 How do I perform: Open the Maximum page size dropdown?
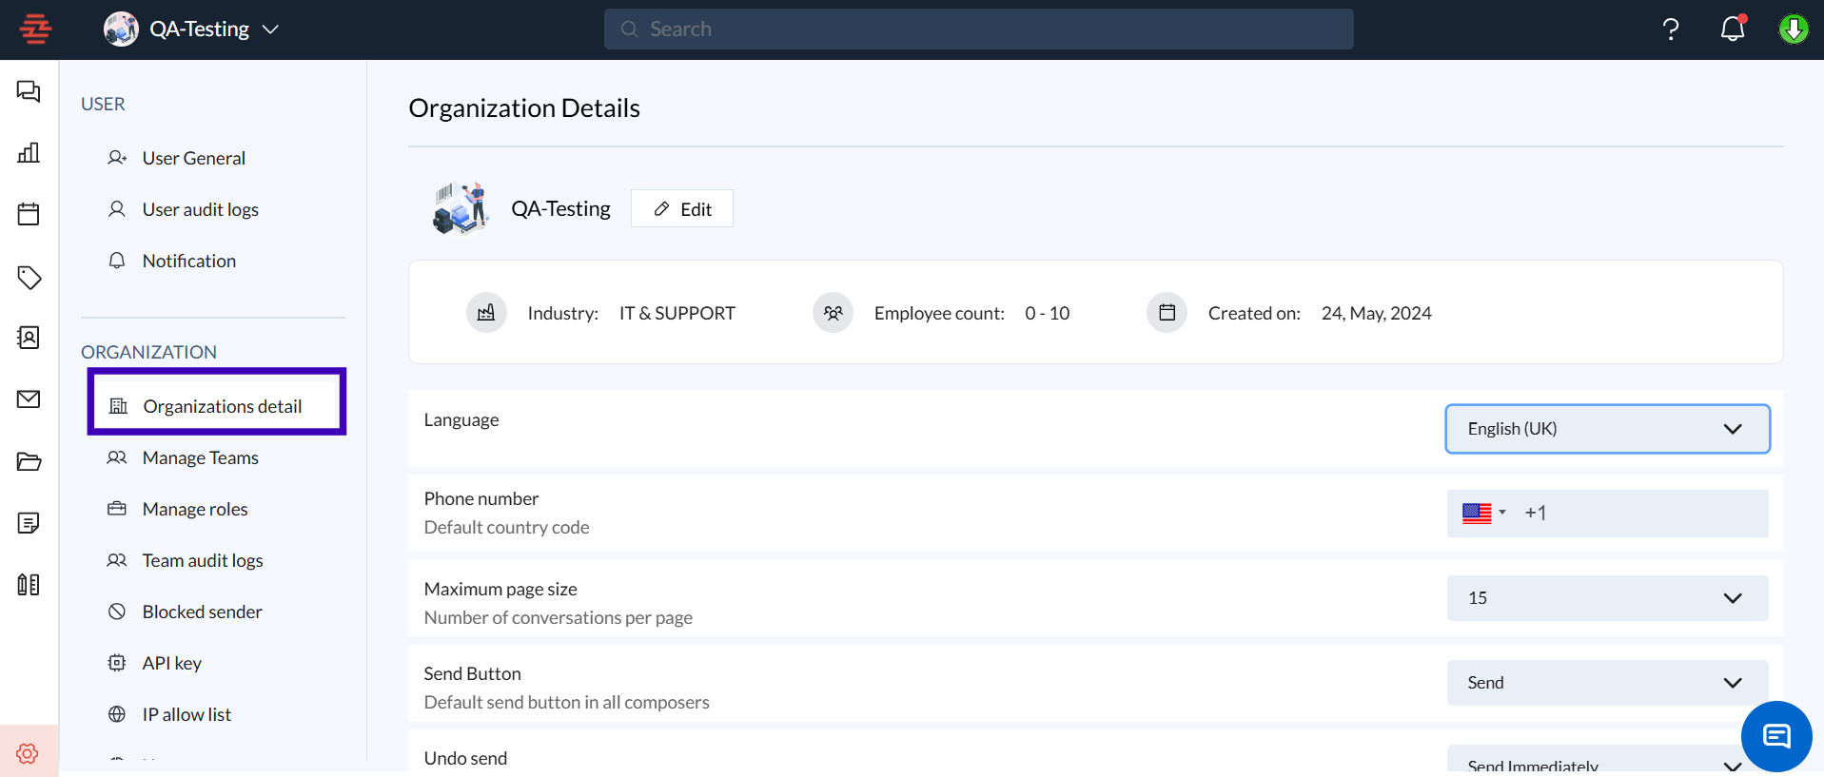click(1606, 598)
